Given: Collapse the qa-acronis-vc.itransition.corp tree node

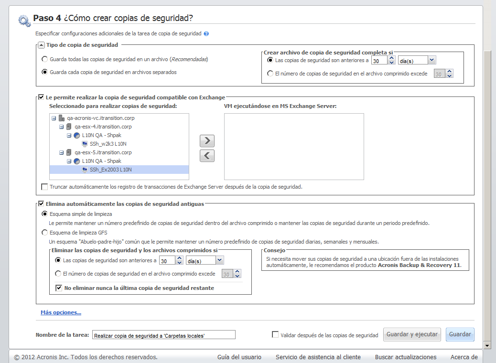Looking at the screenshot, I should click(x=54, y=118).
